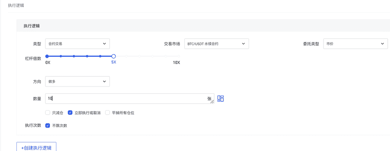The width and height of the screenshot is (390, 151).
Task: Click the 执行逻辑 page title at top
Action: (x=16, y=5)
